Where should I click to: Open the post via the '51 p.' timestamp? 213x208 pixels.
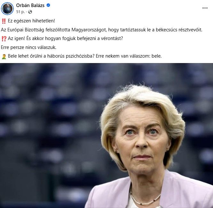(20, 12)
